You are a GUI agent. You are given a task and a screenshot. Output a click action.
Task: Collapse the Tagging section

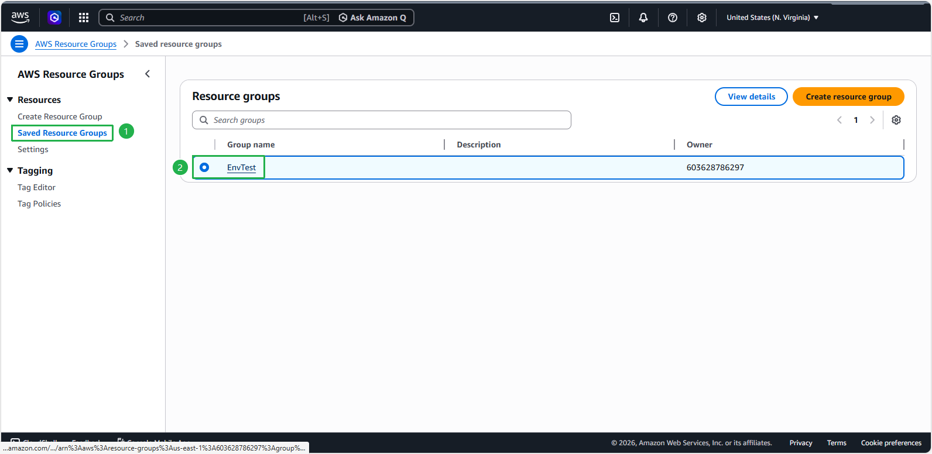click(10, 170)
